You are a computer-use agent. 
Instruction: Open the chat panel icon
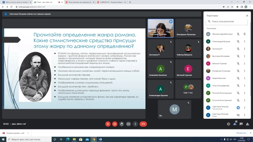(x=241, y=124)
